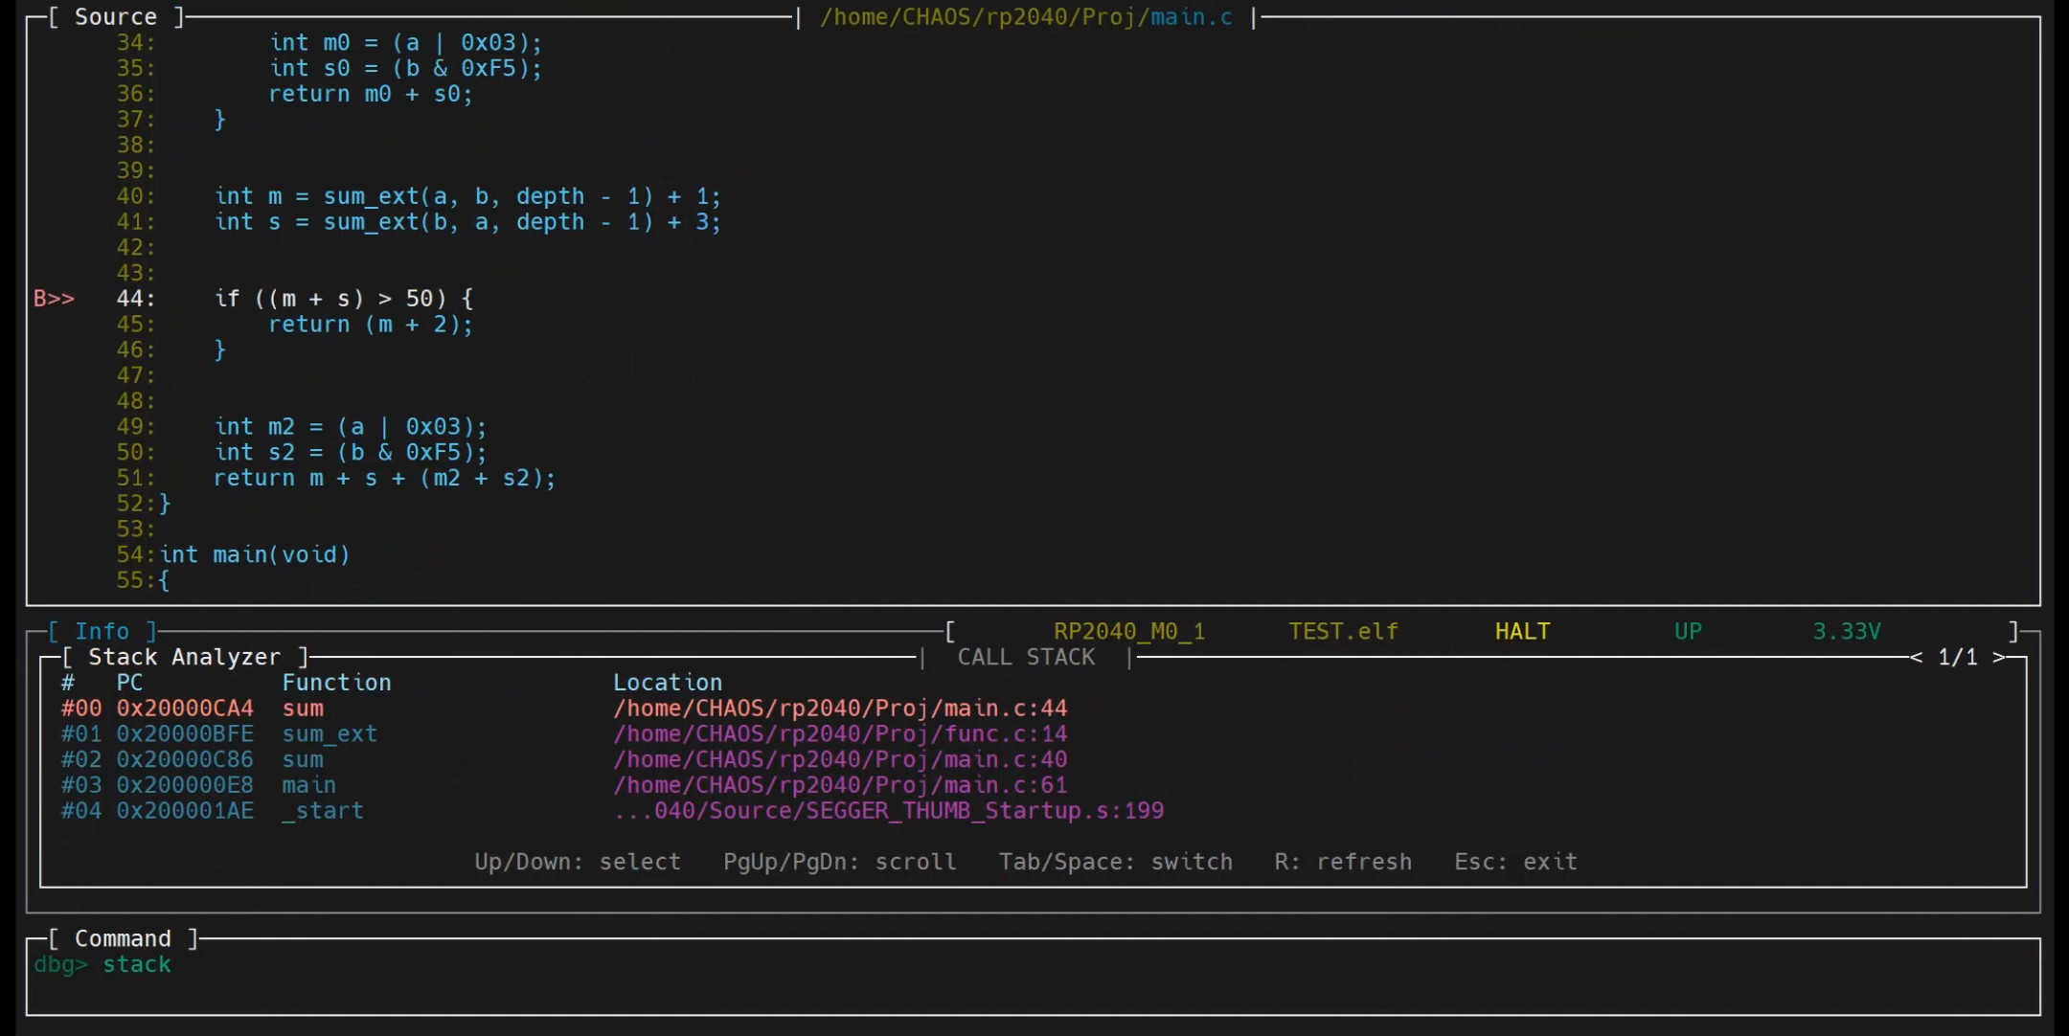The image size is (2069, 1036).
Task: Click the Info panel title
Action: click(x=102, y=632)
